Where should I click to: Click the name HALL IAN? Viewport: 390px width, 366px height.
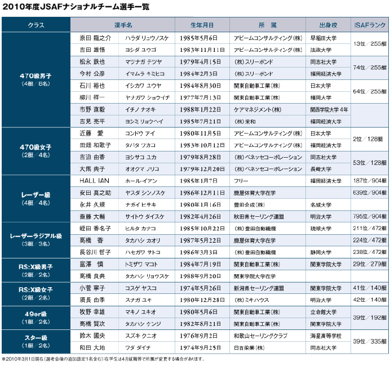[94, 181]
